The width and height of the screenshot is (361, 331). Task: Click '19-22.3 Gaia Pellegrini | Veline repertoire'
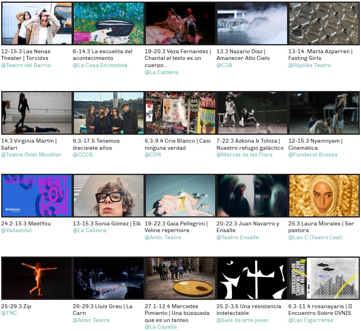click(x=176, y=227)
